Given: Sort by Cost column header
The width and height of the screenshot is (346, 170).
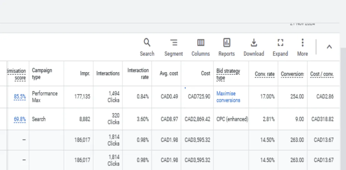Looking at the screenshot, I should pos(205,73).
